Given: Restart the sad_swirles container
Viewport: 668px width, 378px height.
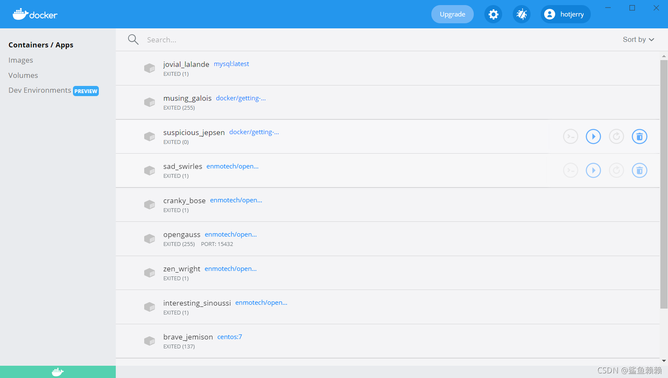Looking at the screenshot, I should tap(616, 171).
